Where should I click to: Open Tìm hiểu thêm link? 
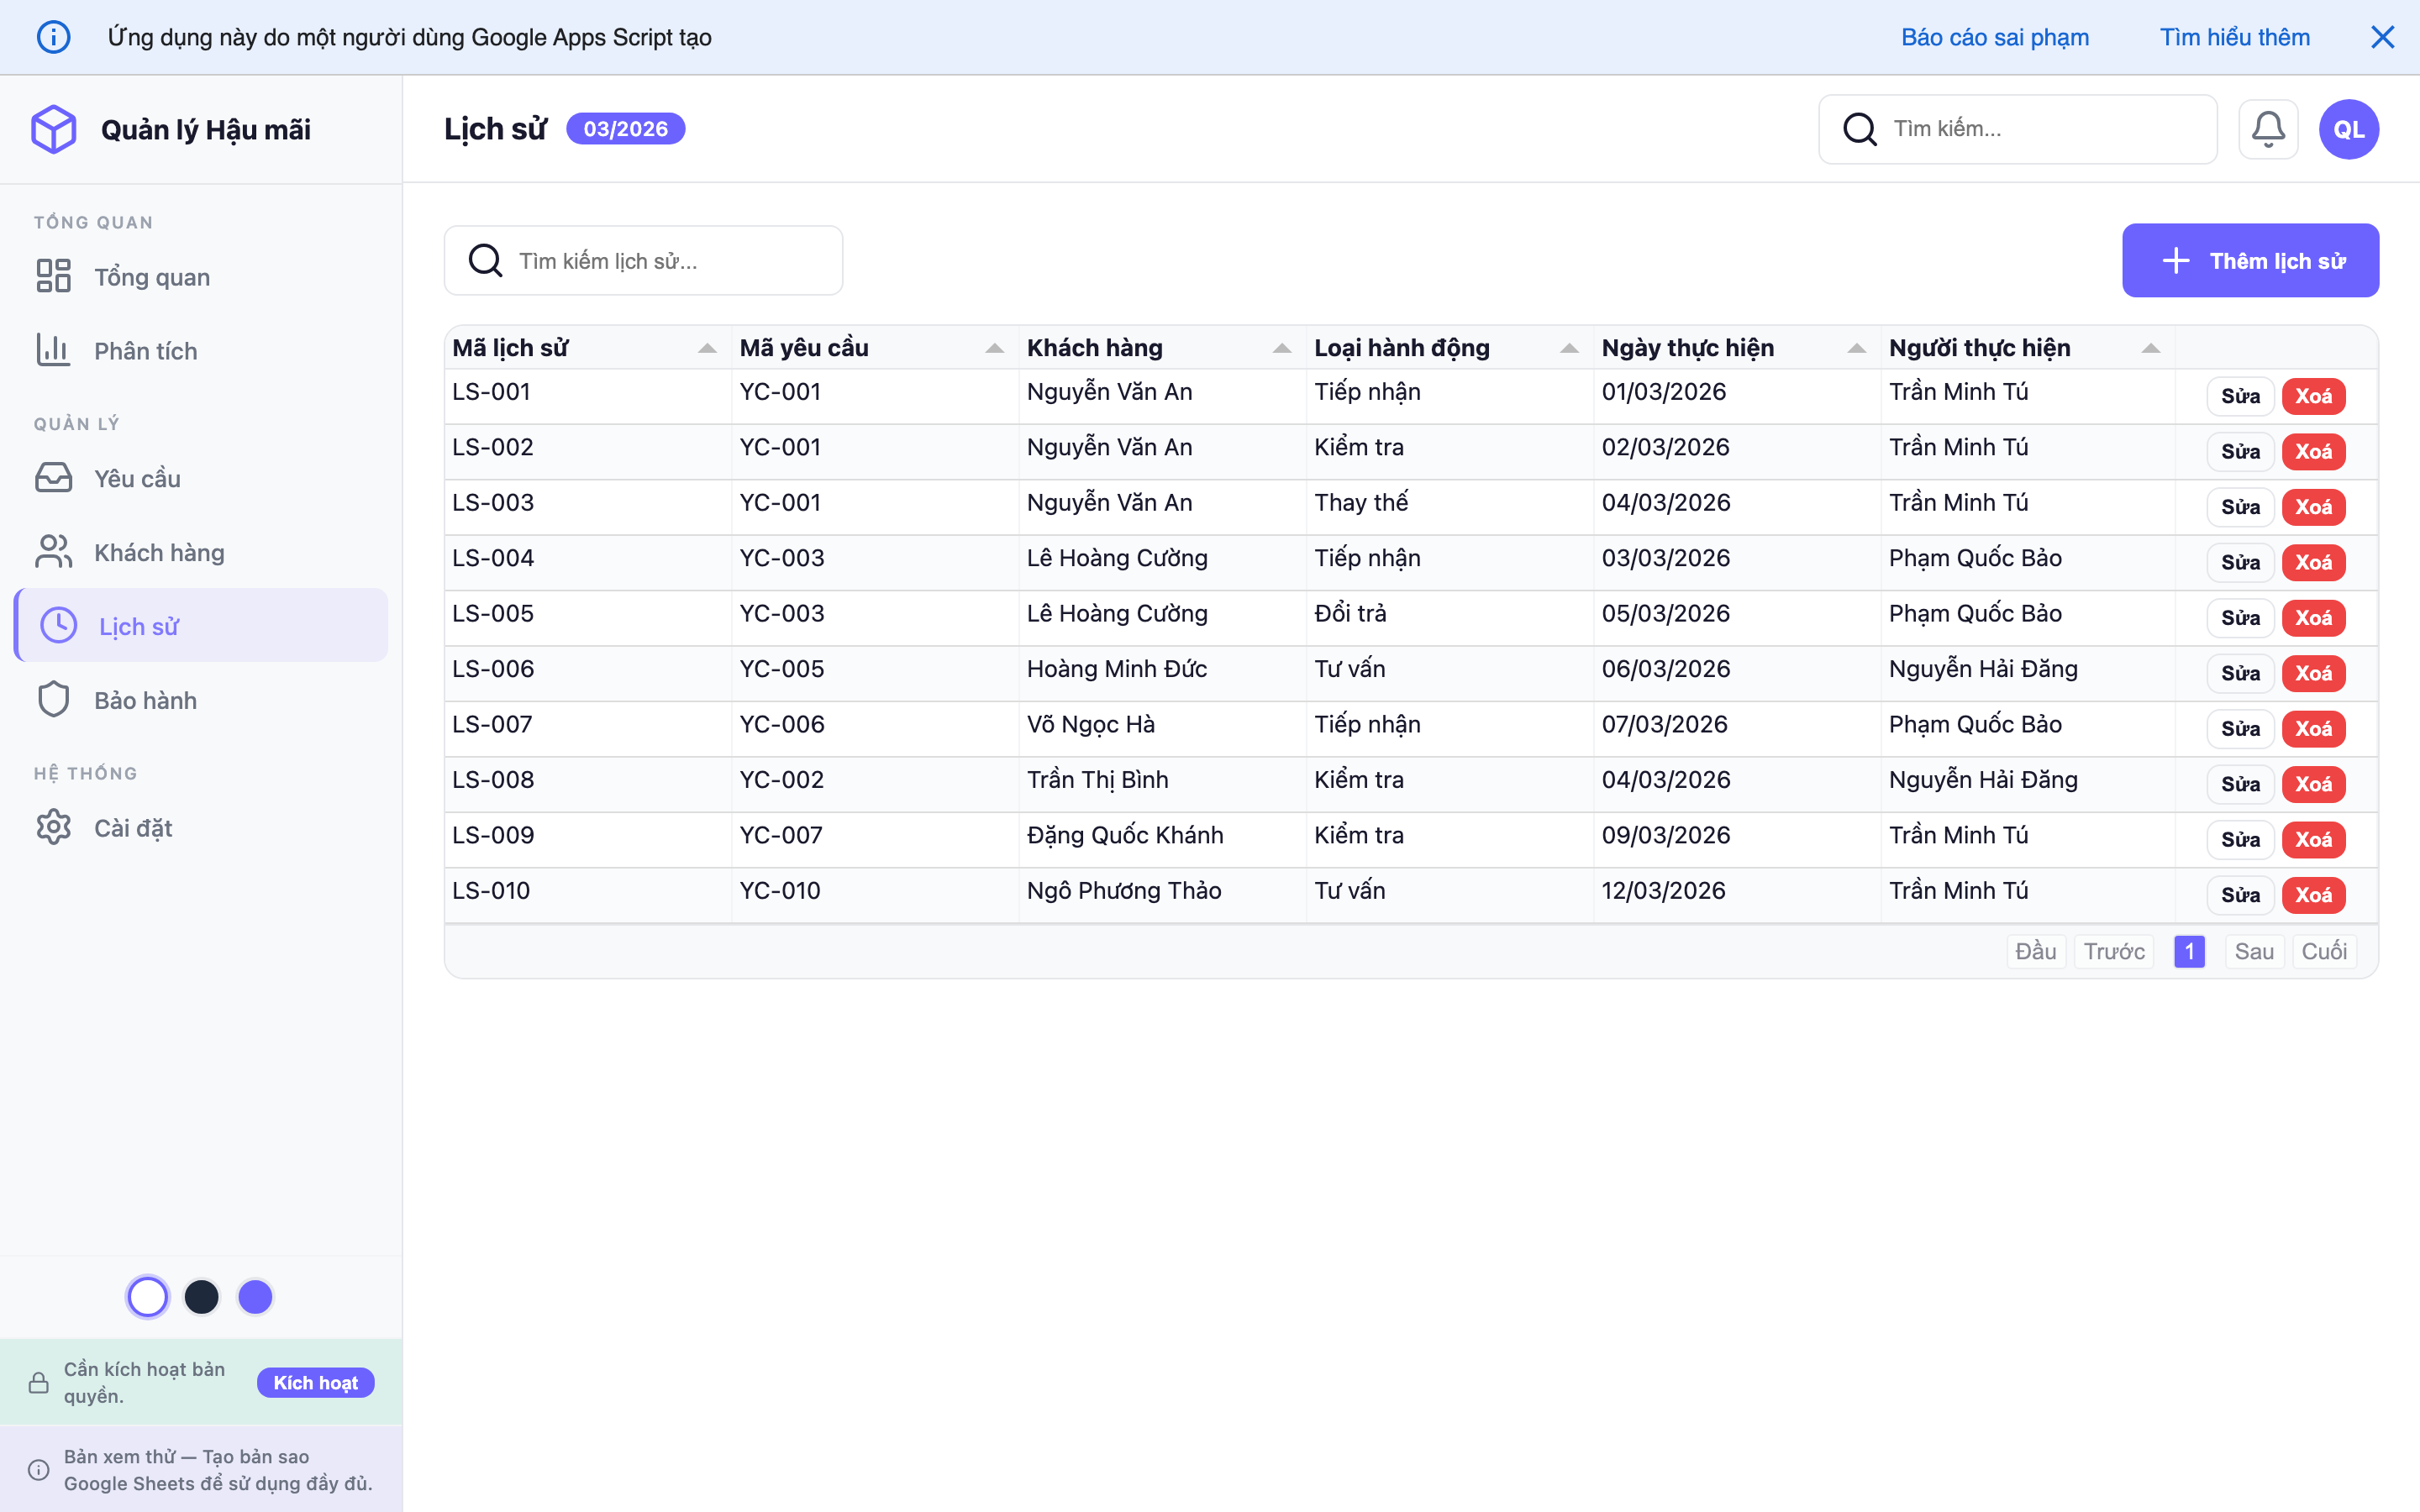[2235, 36]
